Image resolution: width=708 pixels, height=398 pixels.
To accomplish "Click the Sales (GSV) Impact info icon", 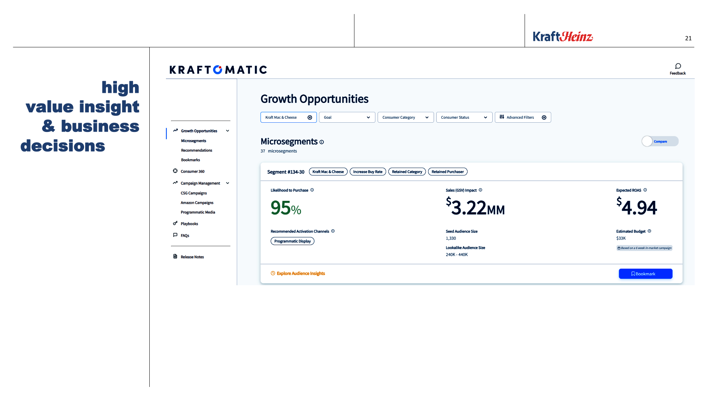I will coord(480,190).
